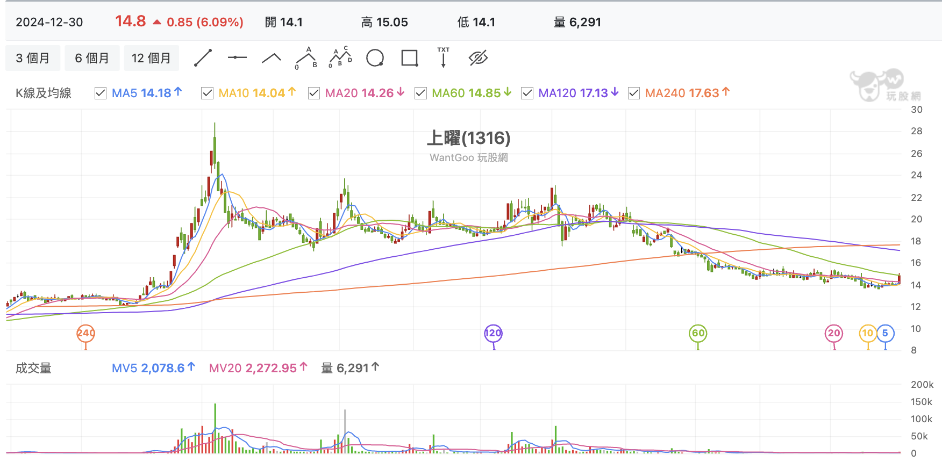Image resolution: width=942 pixels, height=462 pixels.
Task: Click the closing price 14.8
Action: tap(131, 21)
